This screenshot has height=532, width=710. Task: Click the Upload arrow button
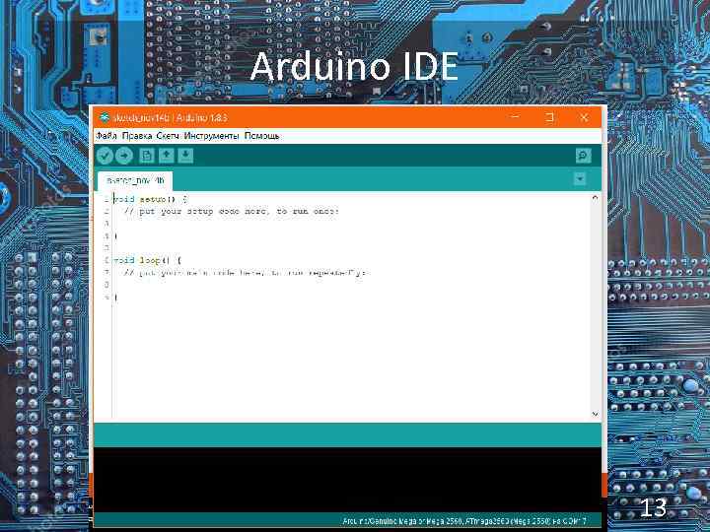tap(123, 156)
